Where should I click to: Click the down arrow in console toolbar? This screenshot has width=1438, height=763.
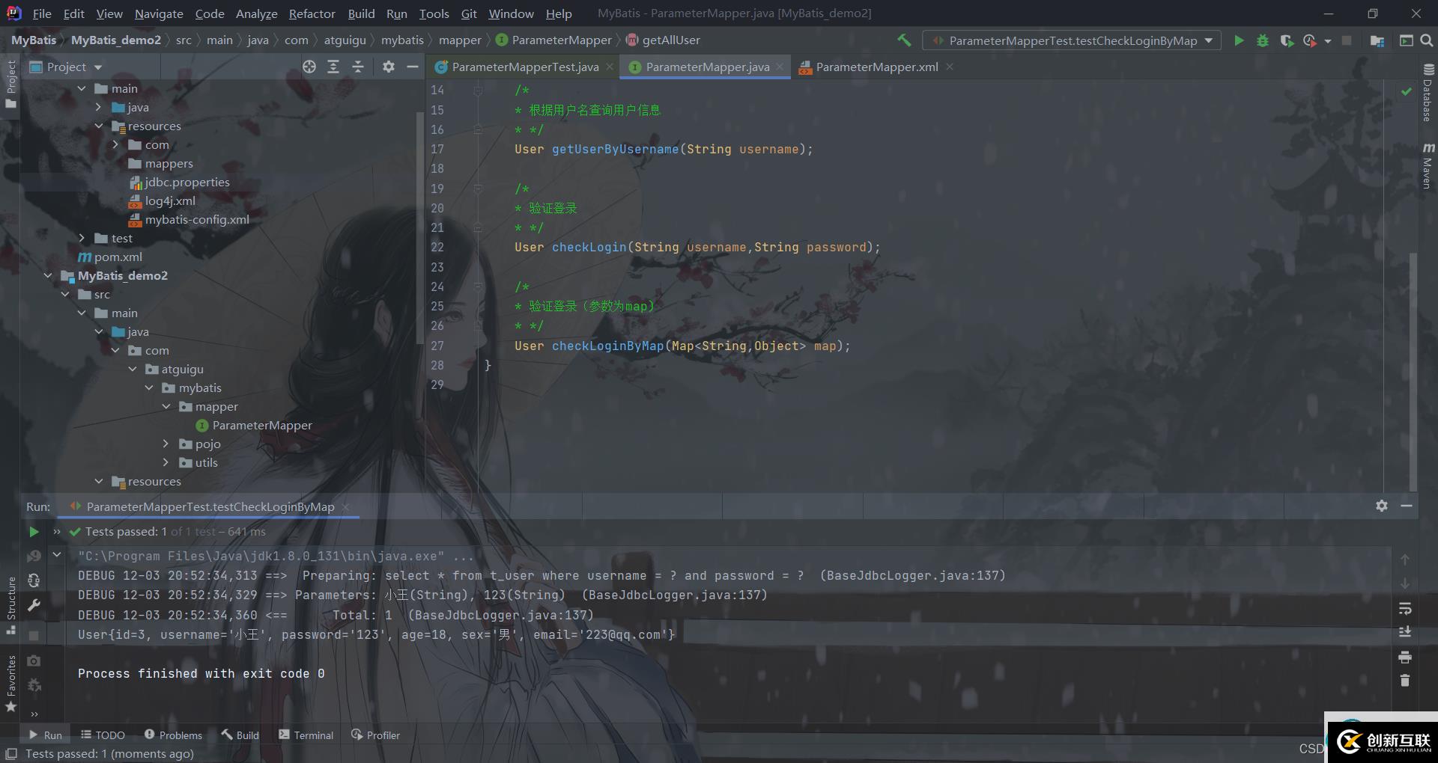pyautogui.click(x=1405, y=583)
